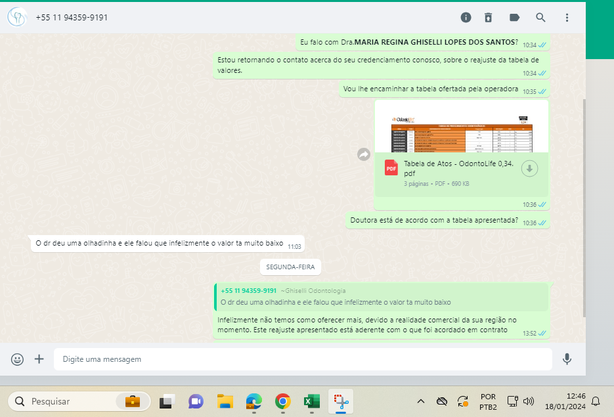The width and height of the screenshot is (614, 417).
Task: Open the emoji picker
Action: pyautogui.click(x=18, y=359)
